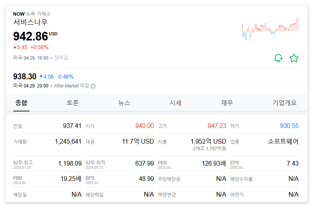Open the 재무 tab
The height and width of the screenshot is (208, 314).
(x=227, y=103)
